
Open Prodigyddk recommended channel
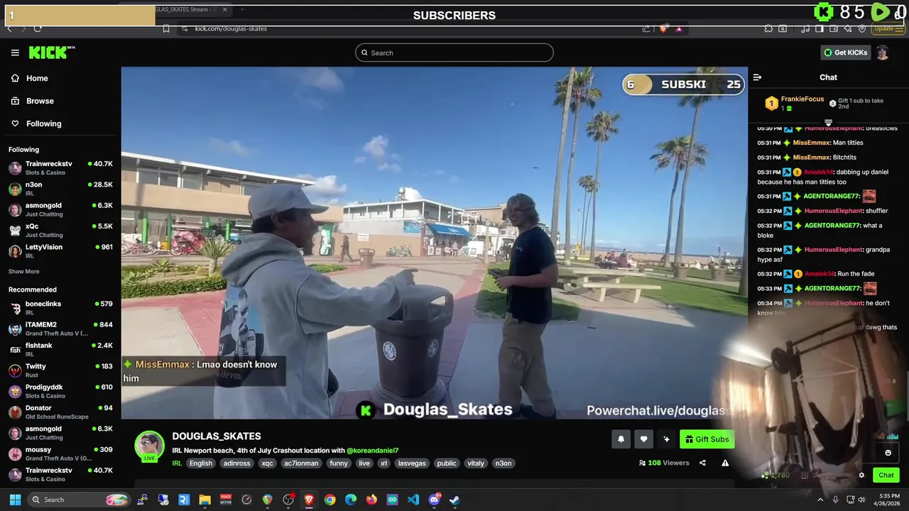[x=60, y=390]
